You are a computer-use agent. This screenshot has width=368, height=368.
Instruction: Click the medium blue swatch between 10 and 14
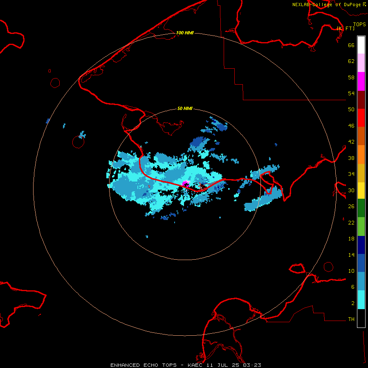[x=361, y=263]
